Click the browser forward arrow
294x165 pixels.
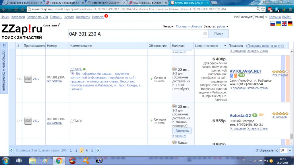(10, 9)
